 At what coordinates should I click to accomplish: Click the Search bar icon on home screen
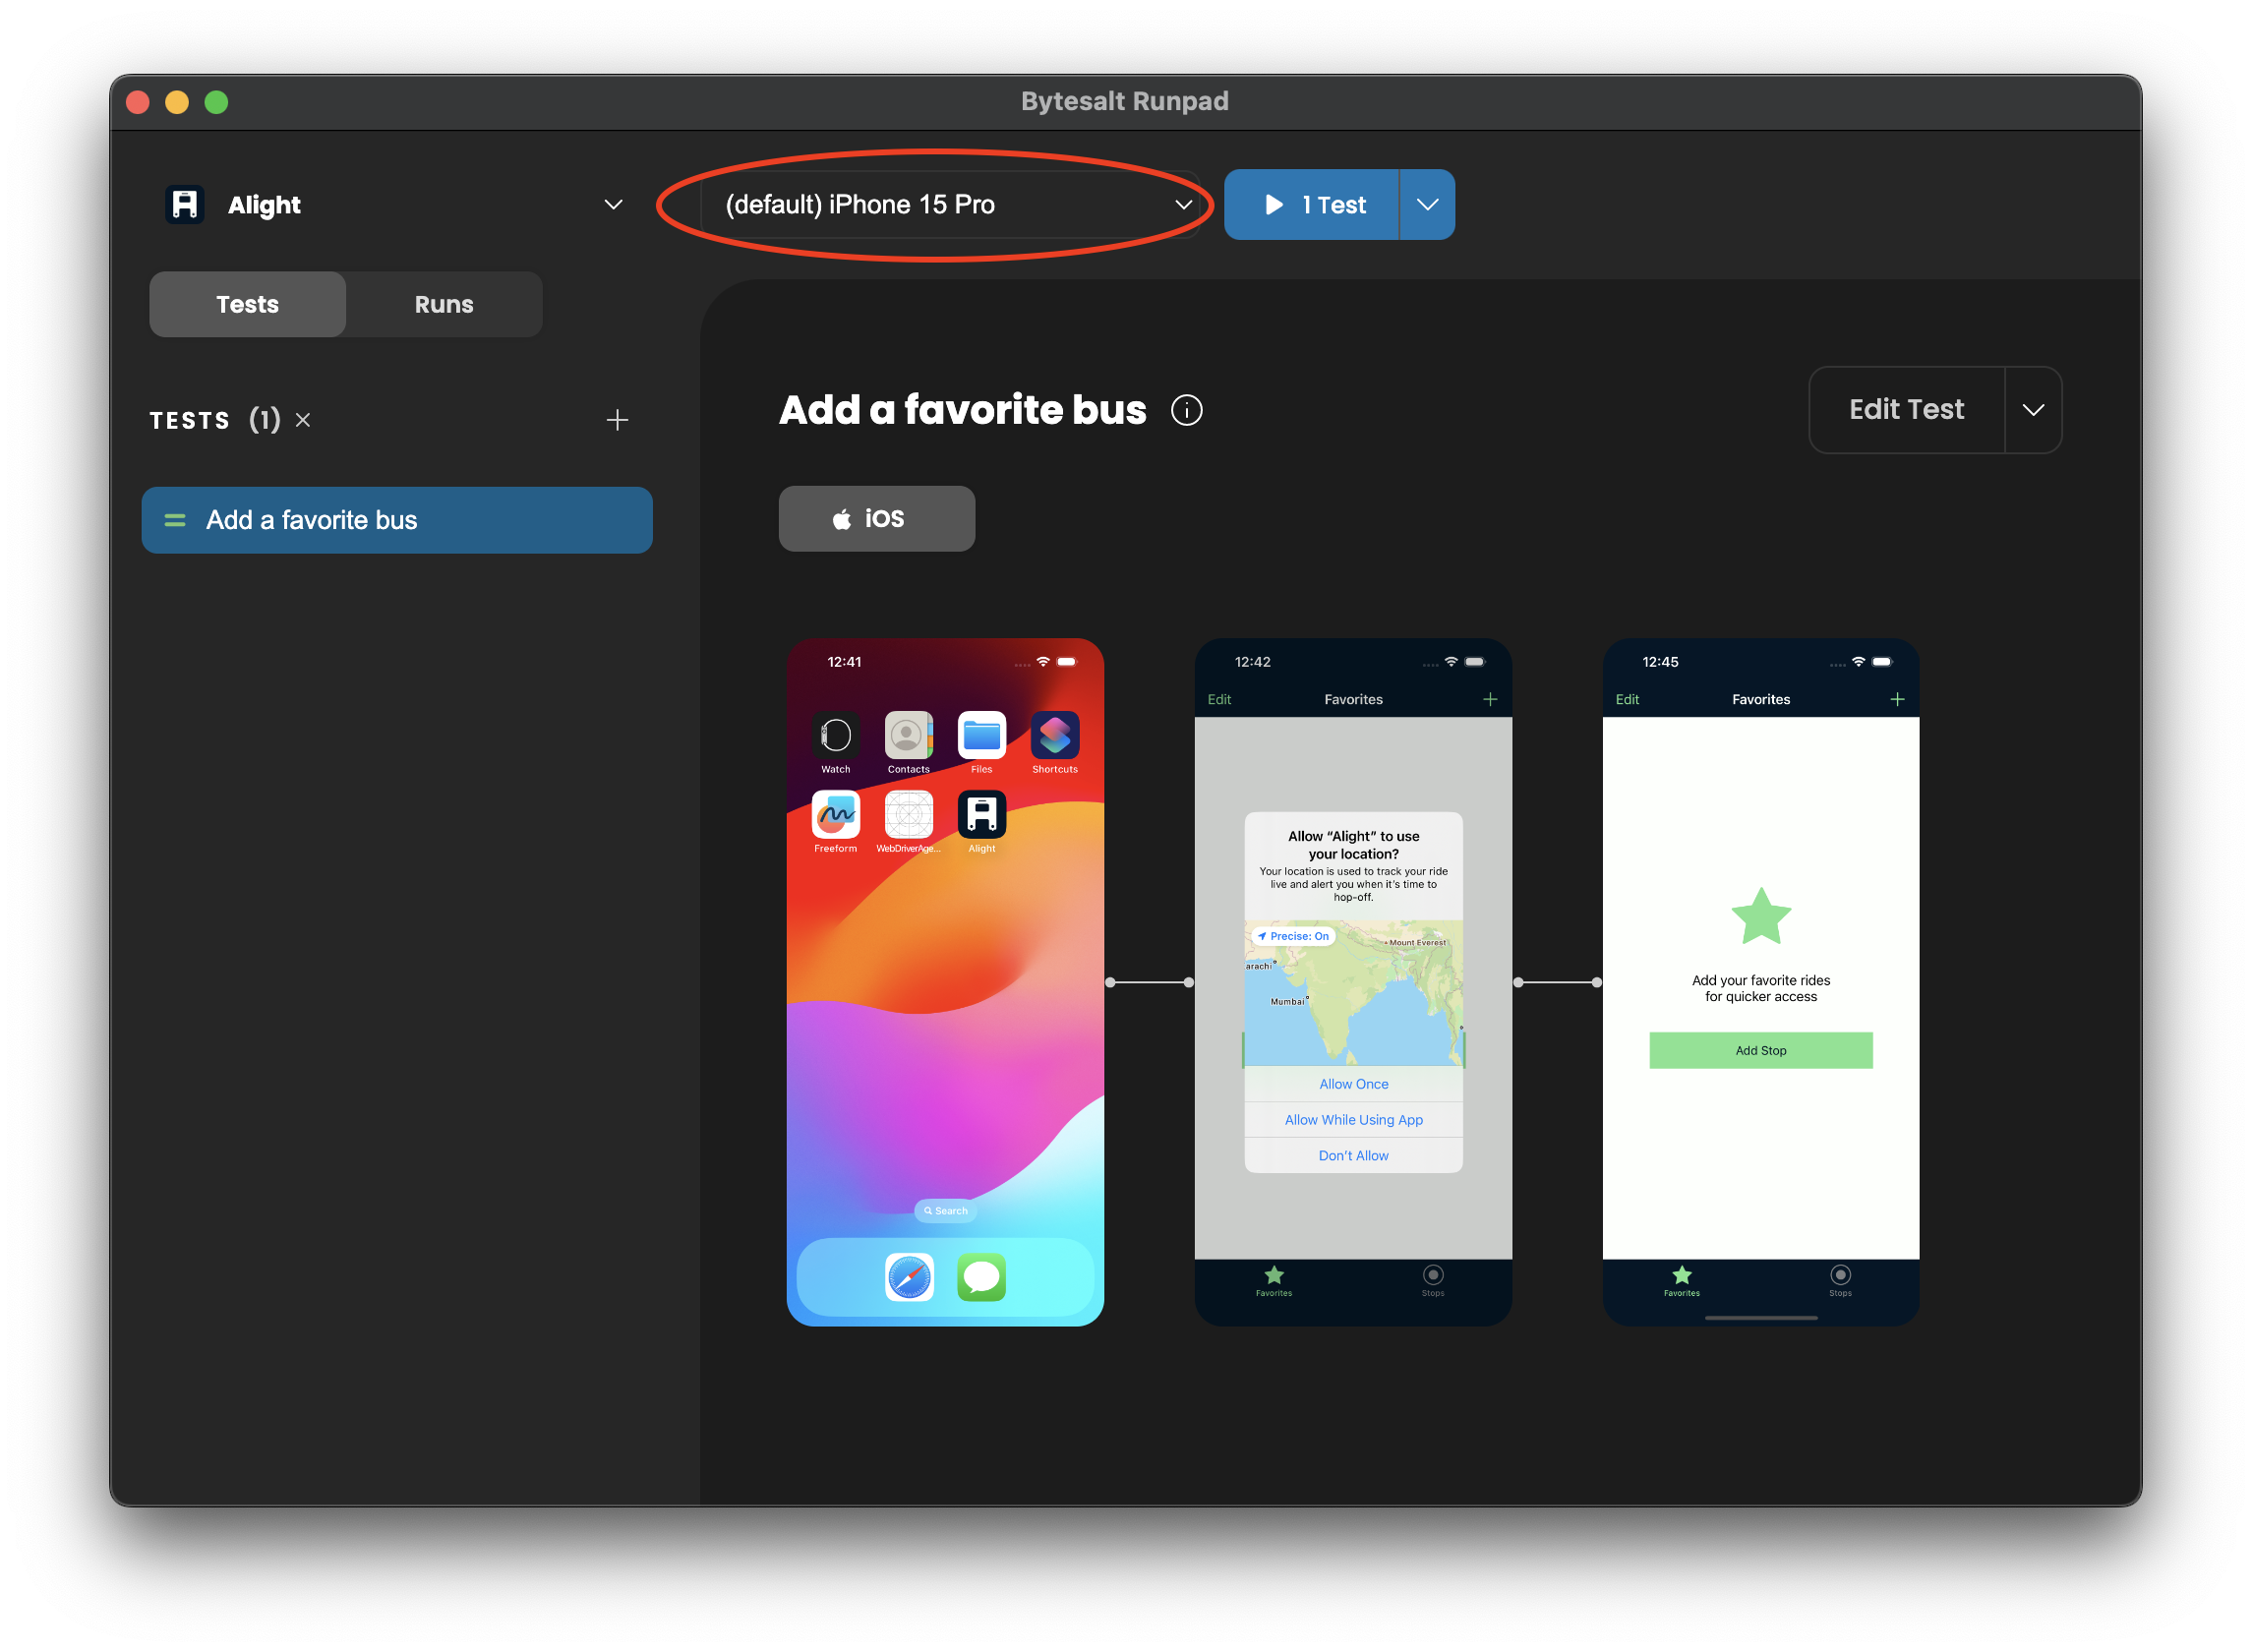(x=944, y=1209)
